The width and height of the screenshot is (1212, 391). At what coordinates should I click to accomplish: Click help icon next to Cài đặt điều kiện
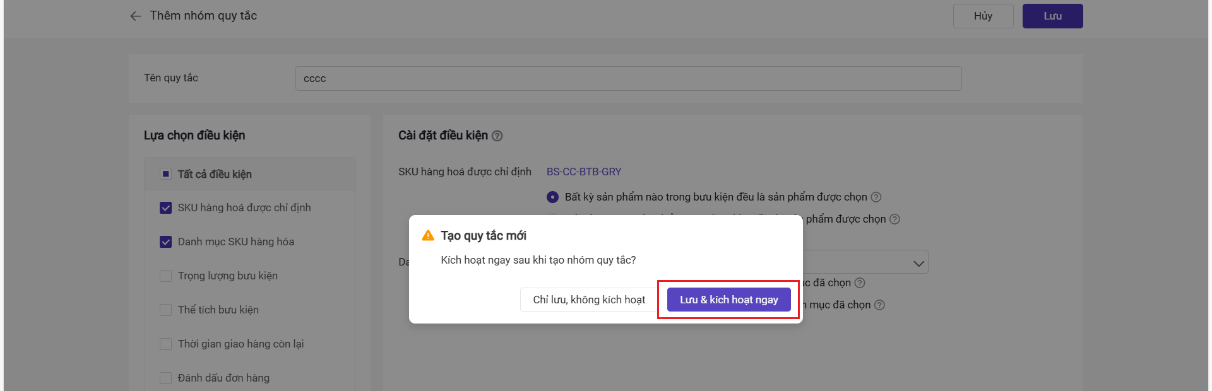[497, 136]
